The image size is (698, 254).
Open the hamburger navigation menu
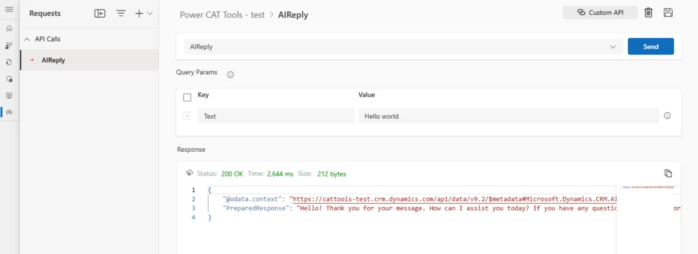9,10
